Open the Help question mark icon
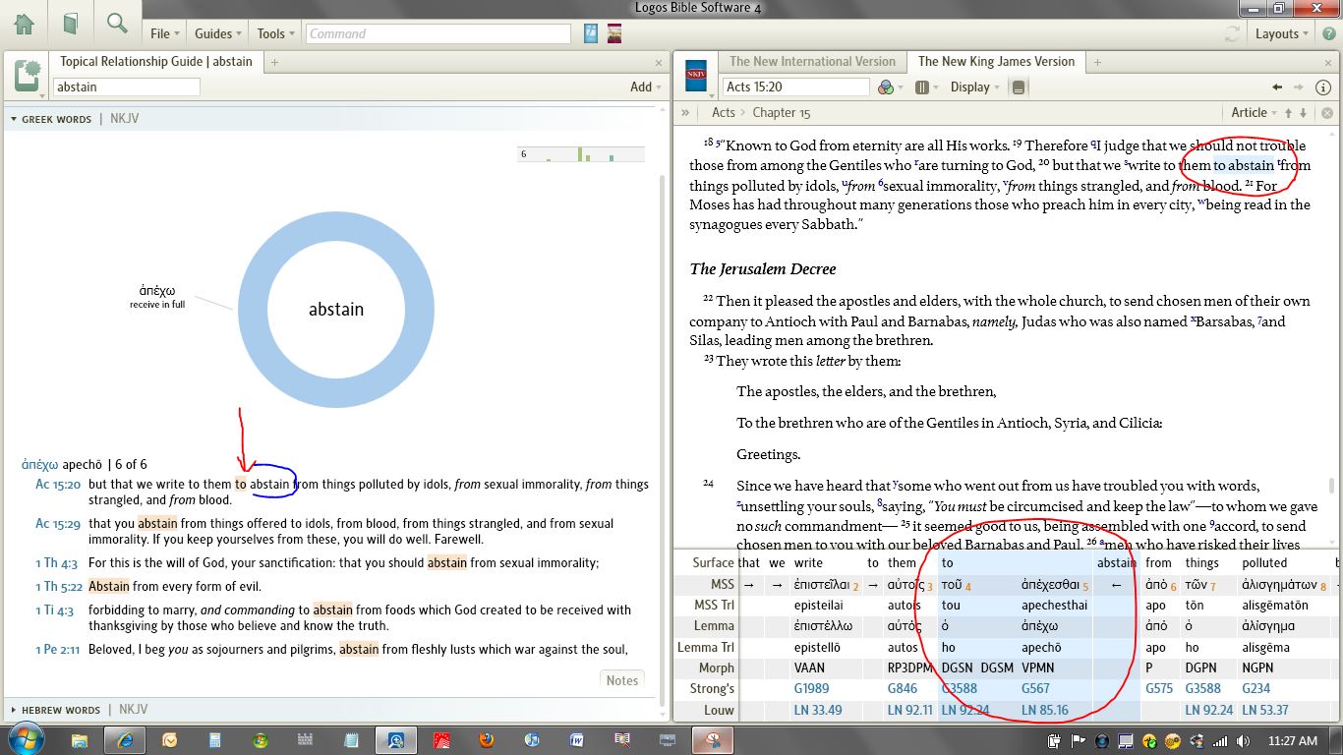This screenshot has width=1343, height=755. coord(1327,33)
